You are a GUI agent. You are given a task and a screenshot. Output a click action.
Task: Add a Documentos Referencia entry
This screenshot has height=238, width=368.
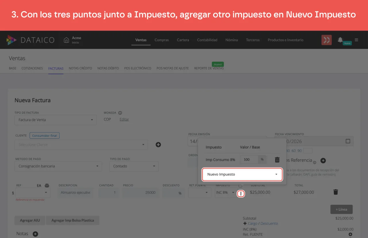(323, 160)
